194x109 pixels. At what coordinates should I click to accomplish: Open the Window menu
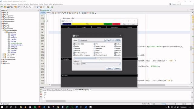click(x=56, y=4)
